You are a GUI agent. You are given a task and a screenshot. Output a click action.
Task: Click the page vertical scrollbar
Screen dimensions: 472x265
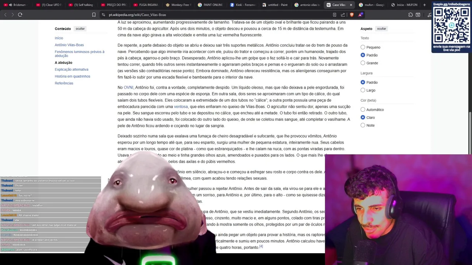(x=470, y=132)
